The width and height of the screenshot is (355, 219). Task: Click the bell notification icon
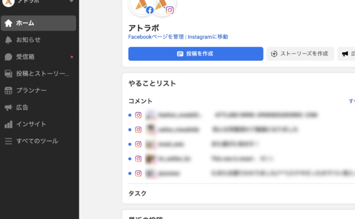pyautogui.click(x=8, y=40)
